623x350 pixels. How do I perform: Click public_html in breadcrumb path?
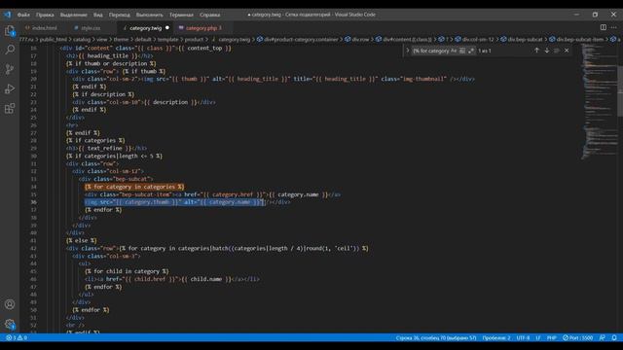tap(54, 39)
